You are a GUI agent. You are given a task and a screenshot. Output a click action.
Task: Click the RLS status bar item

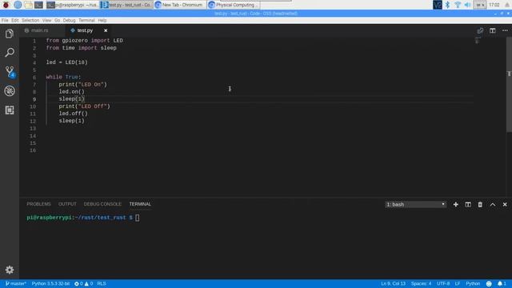point(102,284)
